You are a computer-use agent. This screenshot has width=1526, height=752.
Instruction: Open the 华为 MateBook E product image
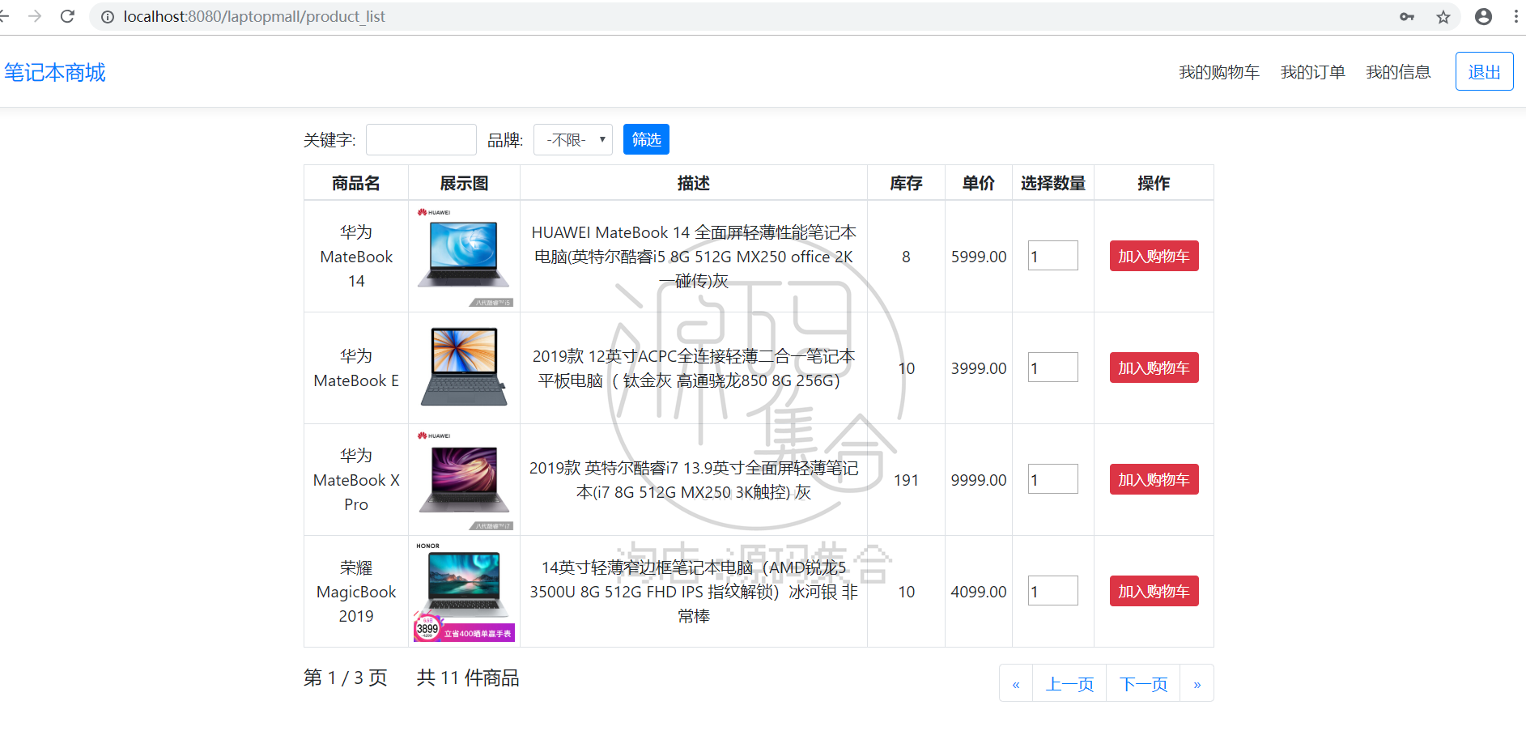coord(464,368)
